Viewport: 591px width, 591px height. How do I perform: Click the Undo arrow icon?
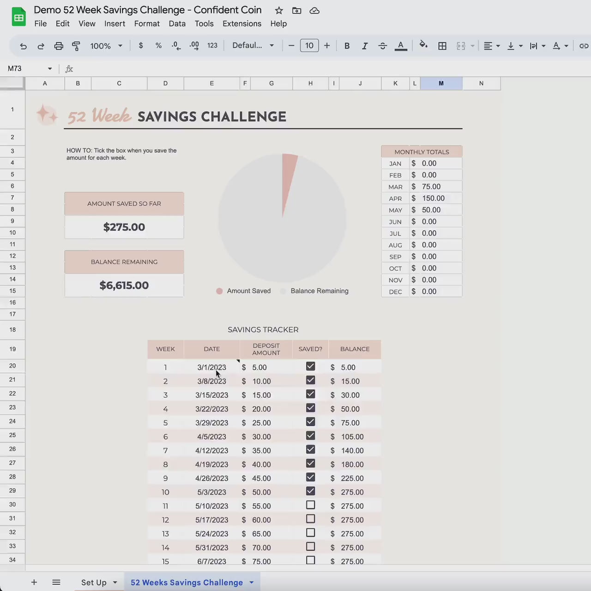tap(24, 46)
